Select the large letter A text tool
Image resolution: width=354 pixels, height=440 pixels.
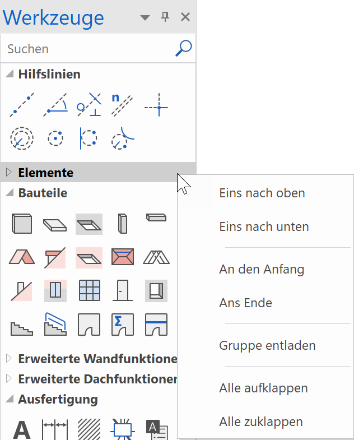coord(22,430)
